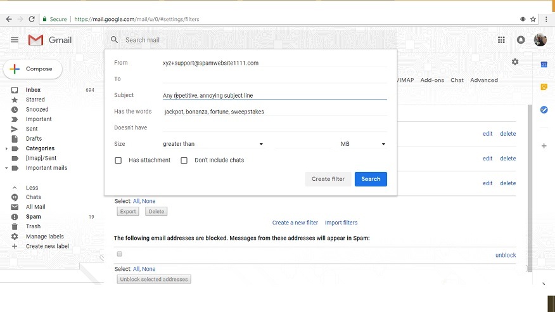555x312 pixels.
Task: Click the Import filters link
Action: (x=341, y=223)
